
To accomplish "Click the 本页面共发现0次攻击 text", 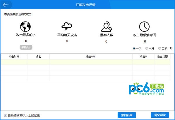I will pyautogui.click(x=18, y=14).
